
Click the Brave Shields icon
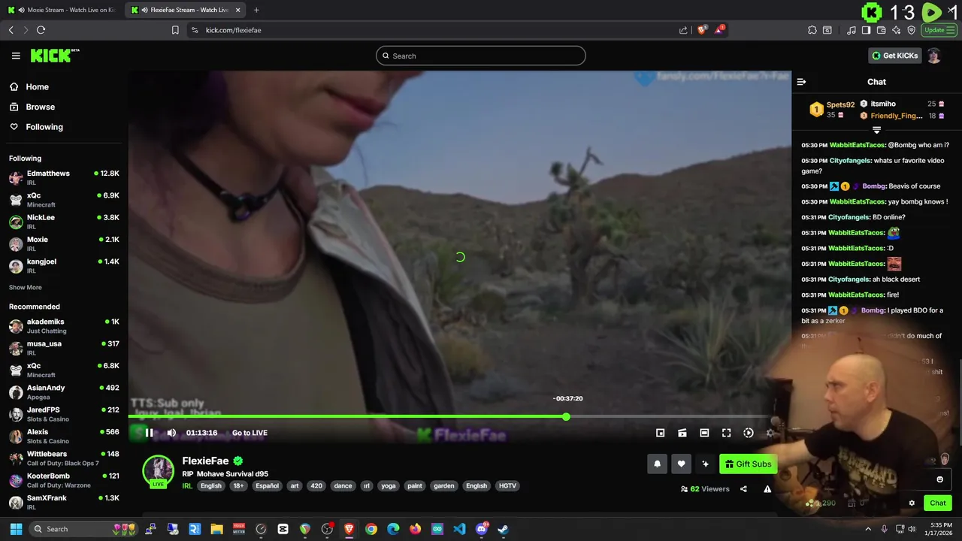702,30
